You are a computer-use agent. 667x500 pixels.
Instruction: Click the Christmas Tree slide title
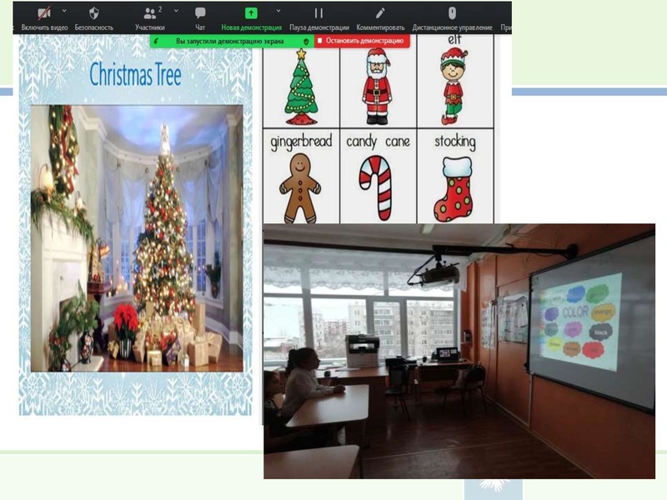tap(135, 75)
